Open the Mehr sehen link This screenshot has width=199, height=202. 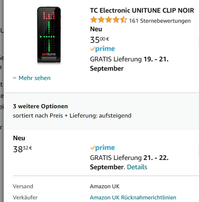(34, 78)
